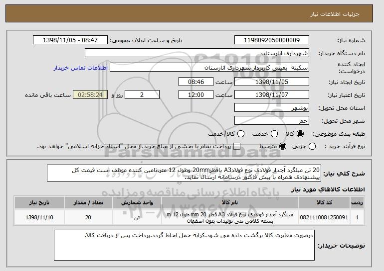Click the شرح کلی نیاز description text box
Viewport: 384px width, 271px height.
[x=184, y=173]
